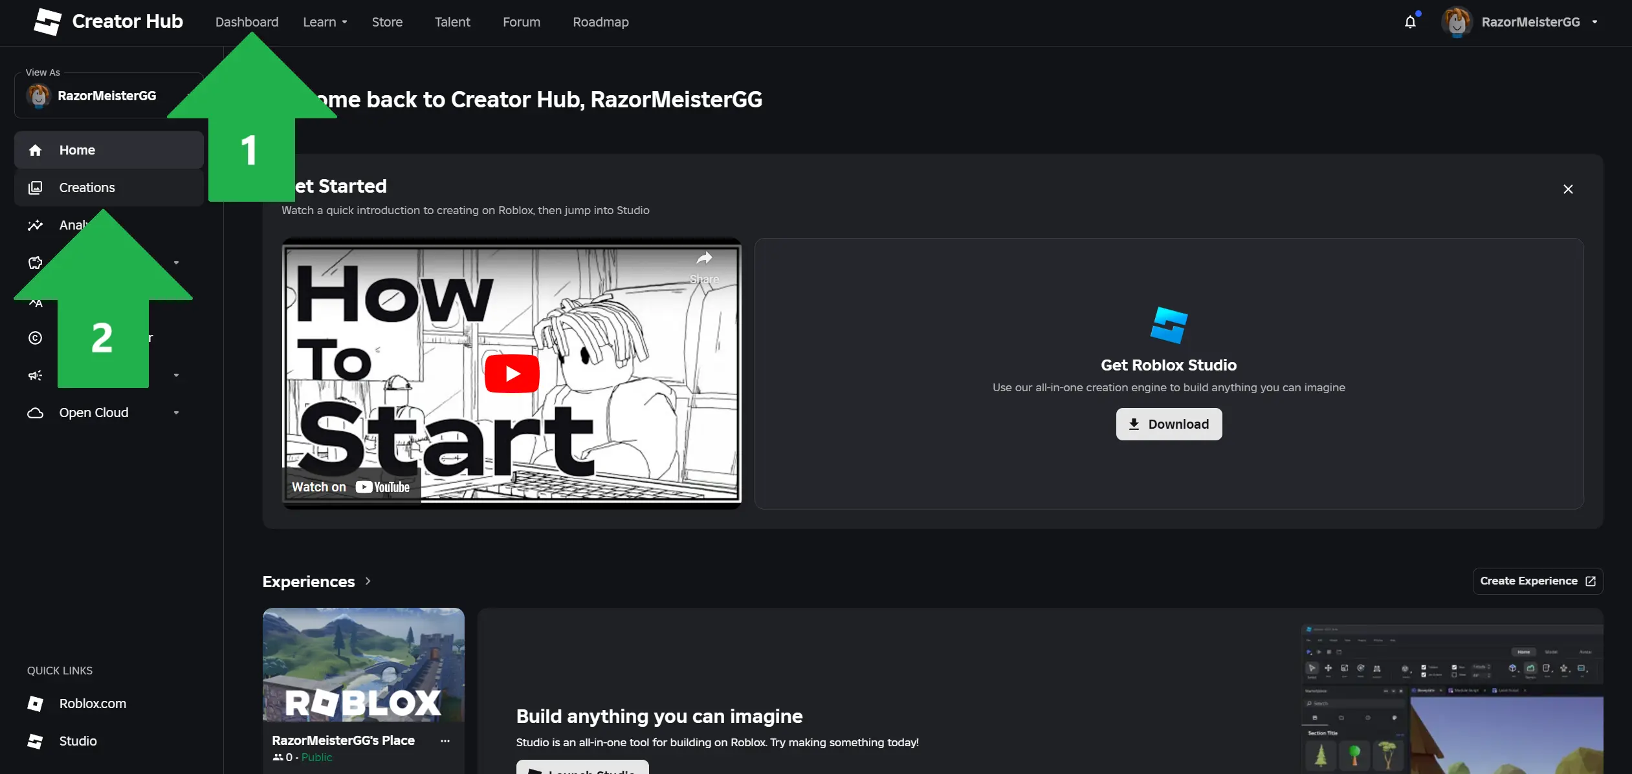The height and width of the screenshot is (774, 1632).
Task: Click the Experiences heading link
Action: [x=309, y=581]
